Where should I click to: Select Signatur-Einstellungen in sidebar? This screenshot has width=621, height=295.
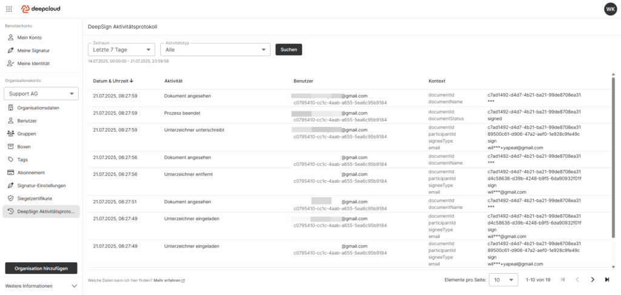coord(41,185)
